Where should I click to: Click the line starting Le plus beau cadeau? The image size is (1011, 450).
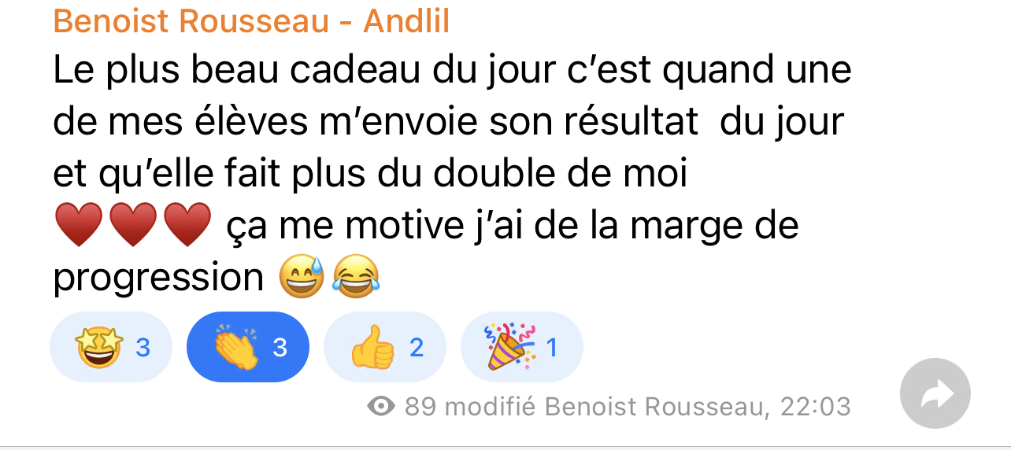tap(452, 70)
